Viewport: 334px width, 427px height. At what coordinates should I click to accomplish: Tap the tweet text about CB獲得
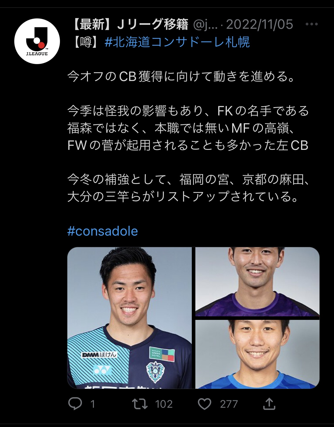182,77
